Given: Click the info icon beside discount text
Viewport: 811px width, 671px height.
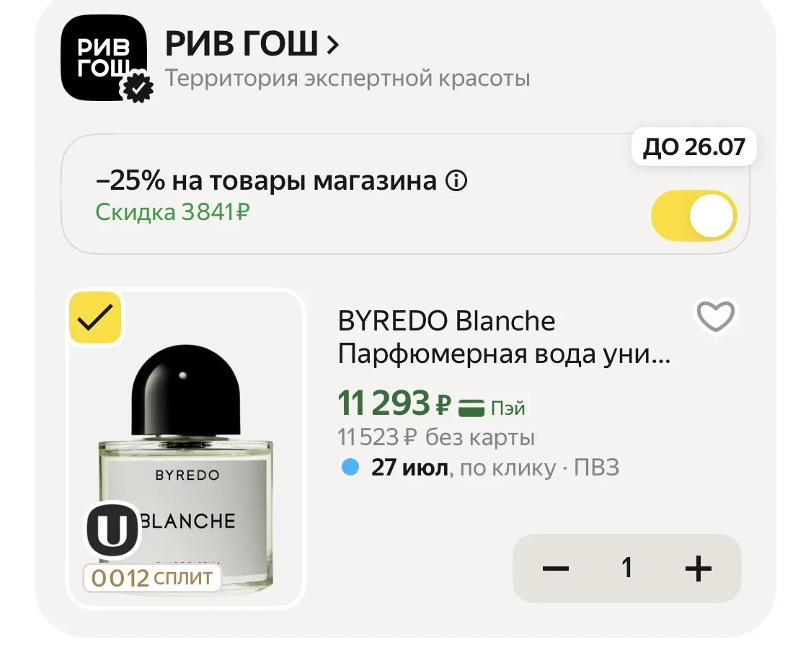Looking at the screenshot, I should coord(456,181).
